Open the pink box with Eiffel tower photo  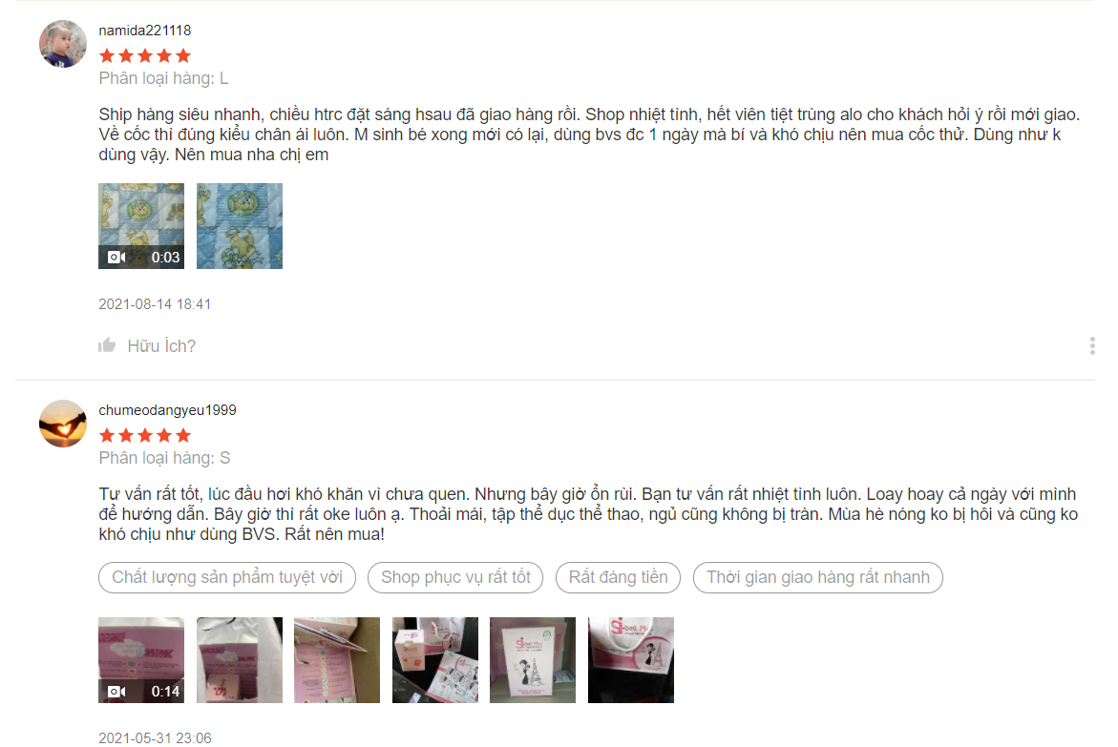tap(533, 660)
